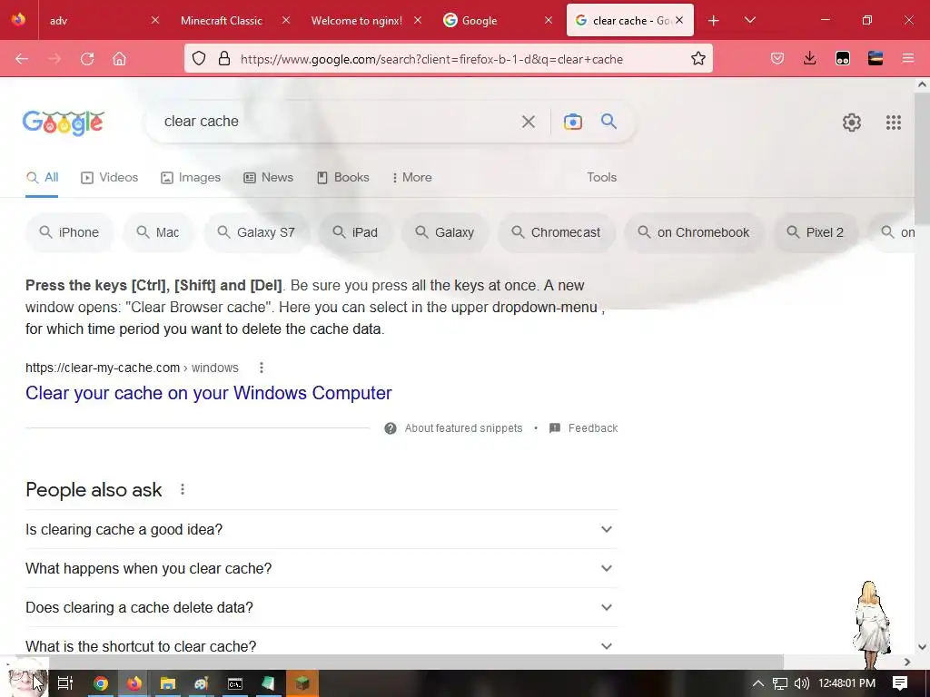This screenshot has width=930, height=697.
Task: Refine search with Pixel 2 chip
Action: click(x=816, y=232)
